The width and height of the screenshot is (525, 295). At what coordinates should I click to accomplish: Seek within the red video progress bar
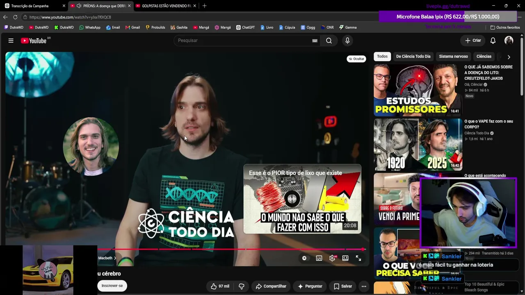(x=231, y=249)
